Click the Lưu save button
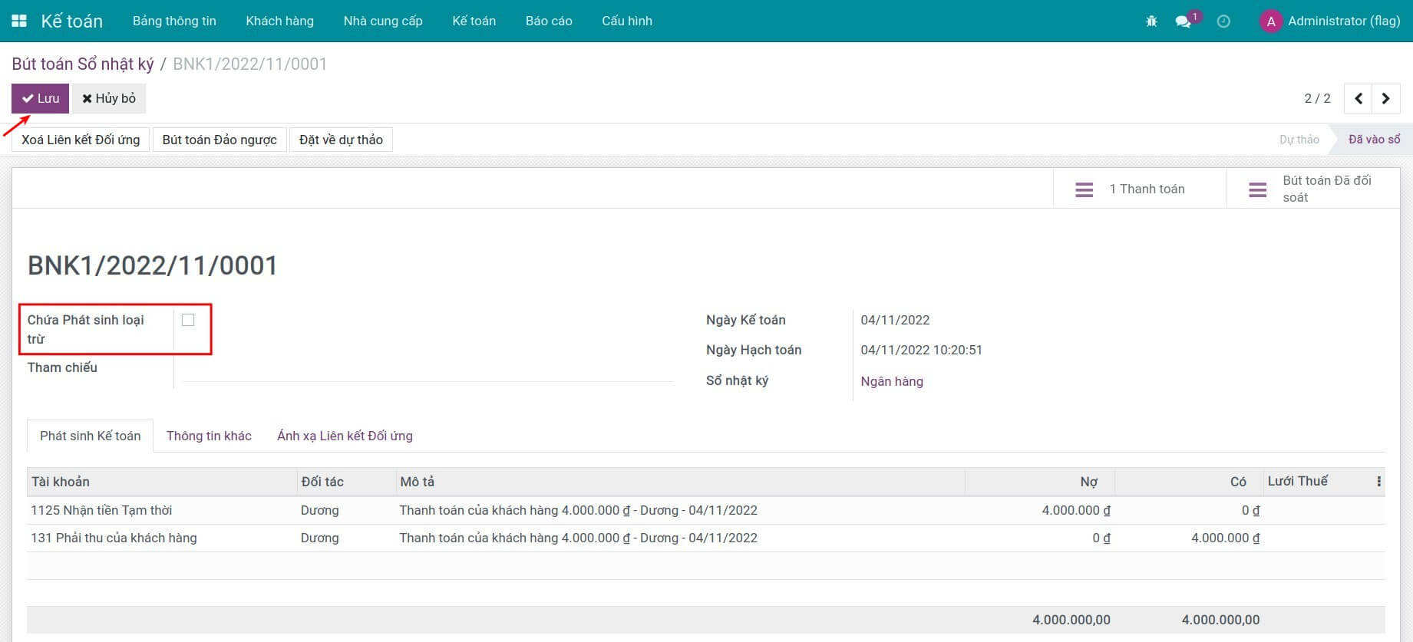The image size is (1413, 642). [x=40, y=98]
